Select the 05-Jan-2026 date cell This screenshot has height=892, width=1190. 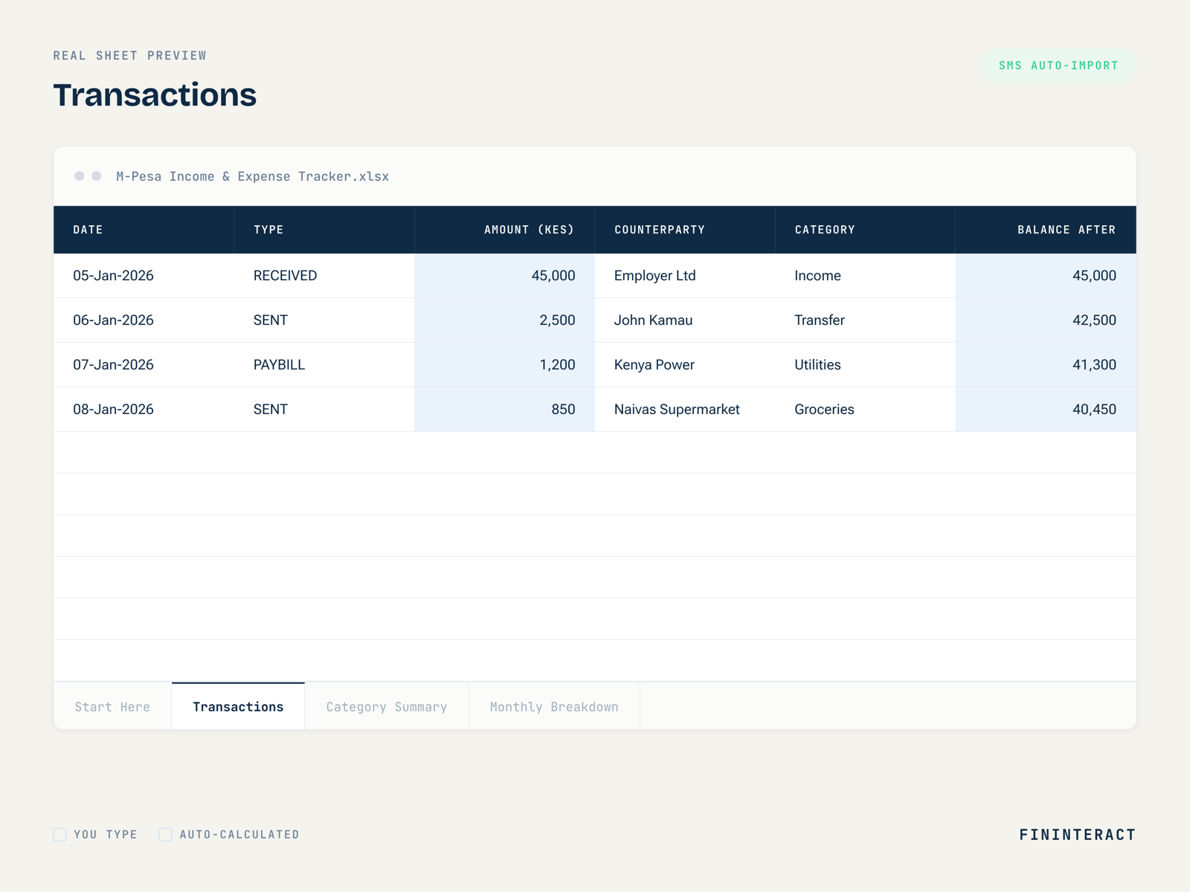(x=144, y=276)
